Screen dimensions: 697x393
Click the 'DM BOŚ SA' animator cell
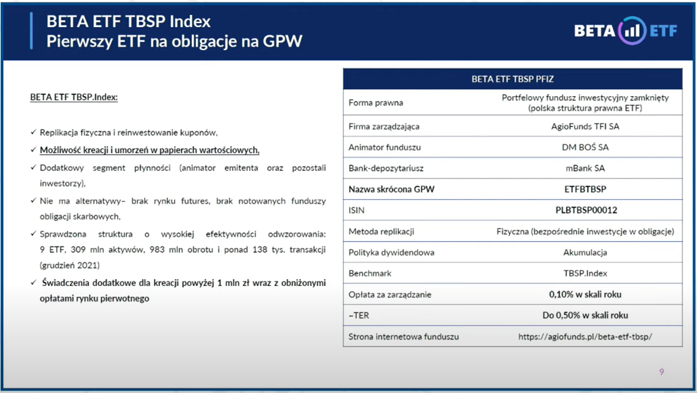point(585,148)
